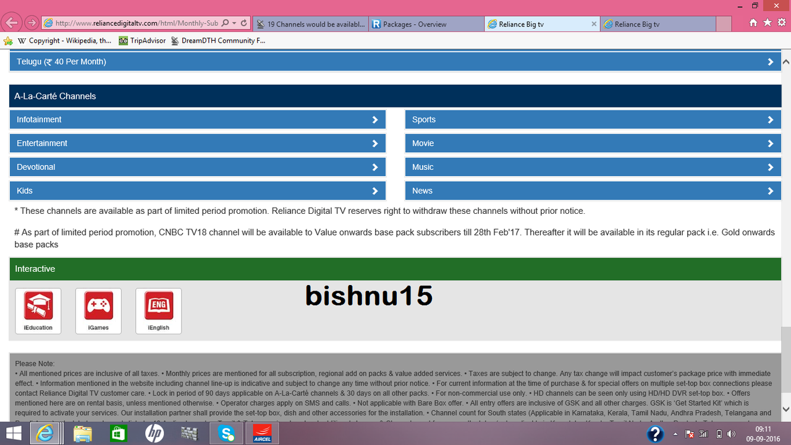Select the Reliance Big tv tab with close button
791x445 pixels.
(542, 24)
